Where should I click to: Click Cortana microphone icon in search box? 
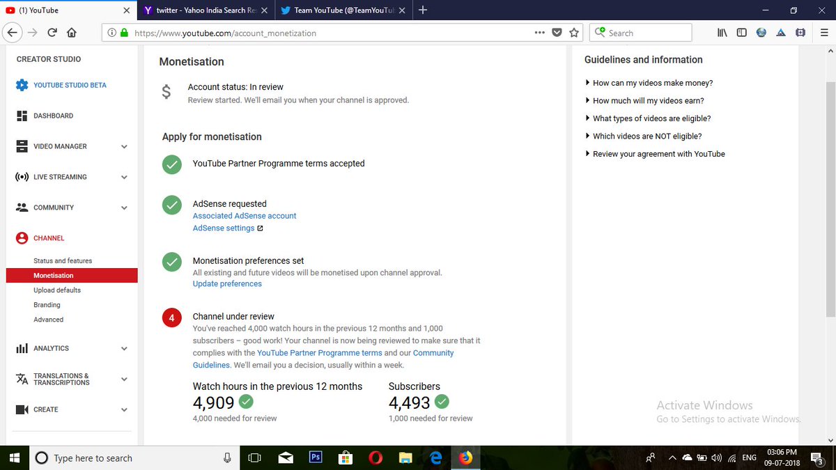(x=227, y=457)
